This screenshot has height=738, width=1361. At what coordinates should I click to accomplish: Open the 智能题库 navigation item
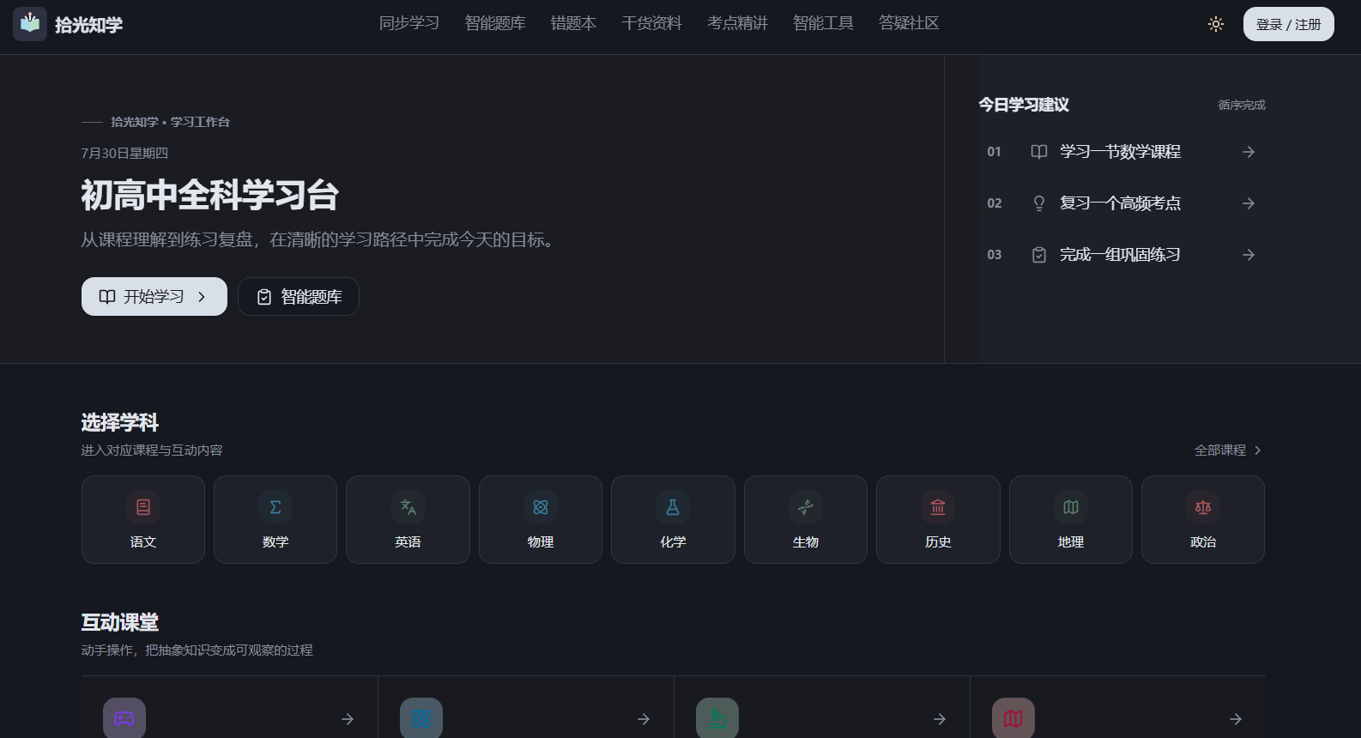[x=495, y=23]
